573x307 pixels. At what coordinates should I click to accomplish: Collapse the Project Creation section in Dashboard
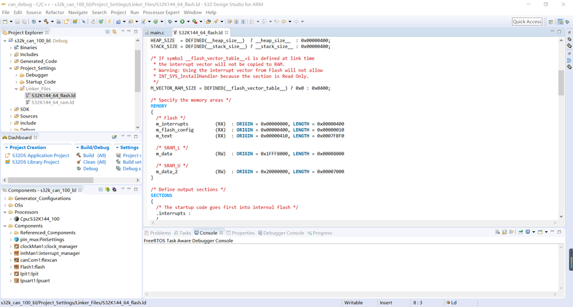6,147
